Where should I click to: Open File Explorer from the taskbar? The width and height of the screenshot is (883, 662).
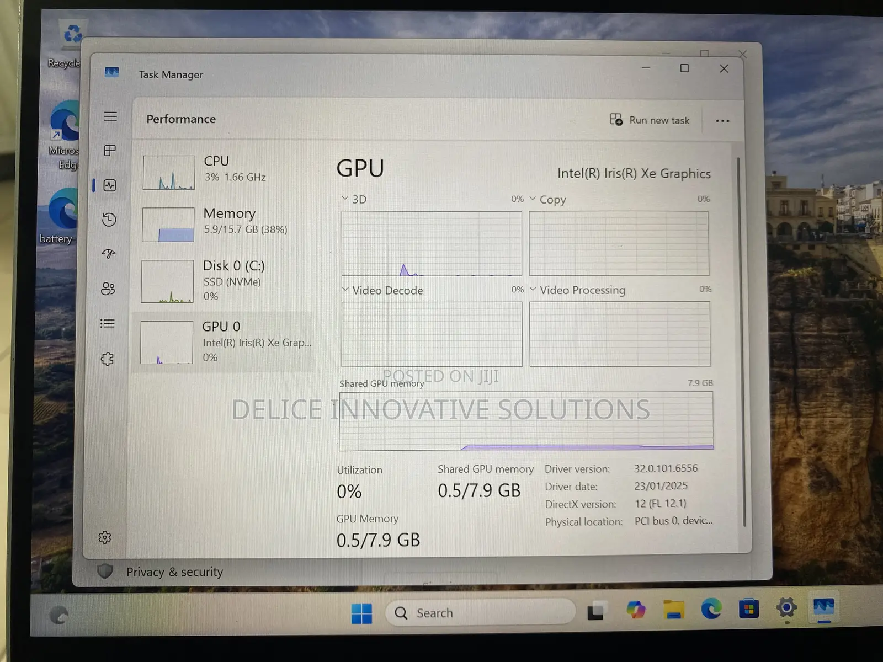click(x=674, y=609)
